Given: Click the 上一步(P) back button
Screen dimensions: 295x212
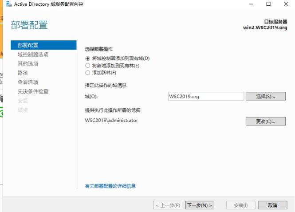Looking at the screenshot, I should point(168,205).
